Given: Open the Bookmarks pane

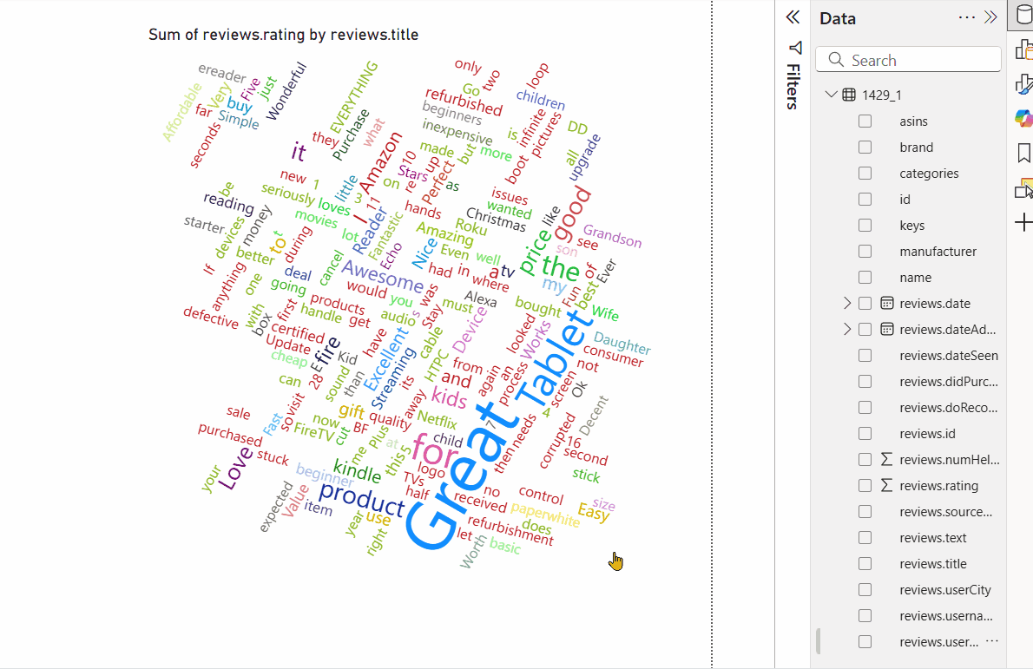Looking at the screenshot, I should click(1023, 154).
